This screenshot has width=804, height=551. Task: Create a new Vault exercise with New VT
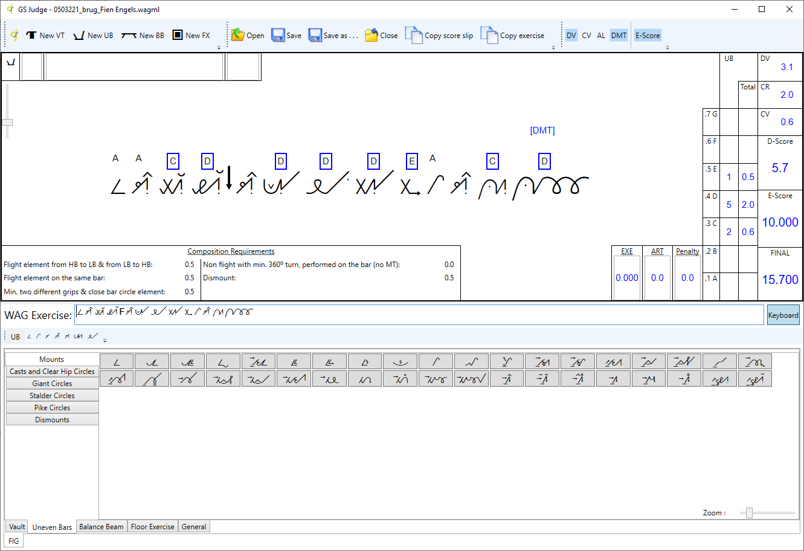click(x=45, y=35)
